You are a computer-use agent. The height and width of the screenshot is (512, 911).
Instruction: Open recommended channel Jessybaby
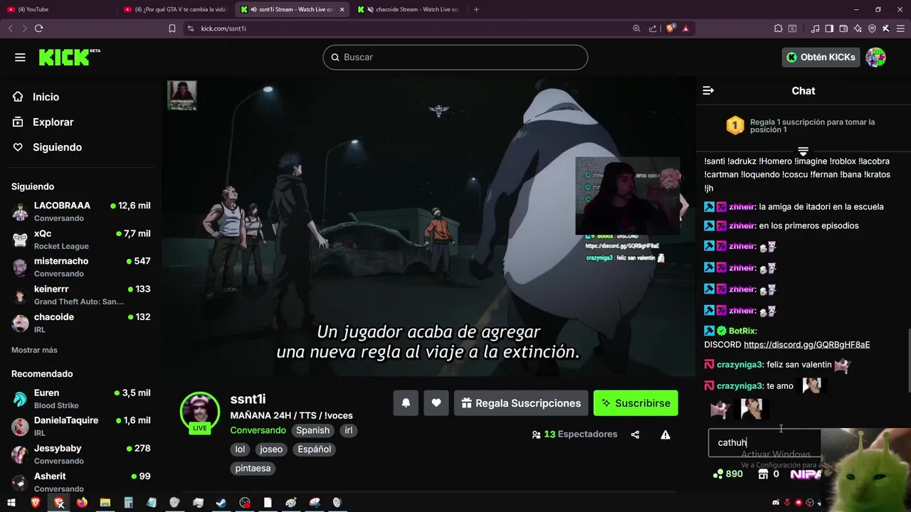81,454
